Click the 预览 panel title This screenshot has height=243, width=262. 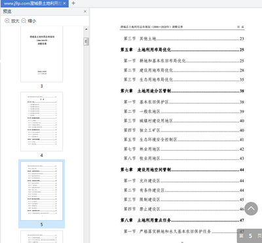pos(7,11)
